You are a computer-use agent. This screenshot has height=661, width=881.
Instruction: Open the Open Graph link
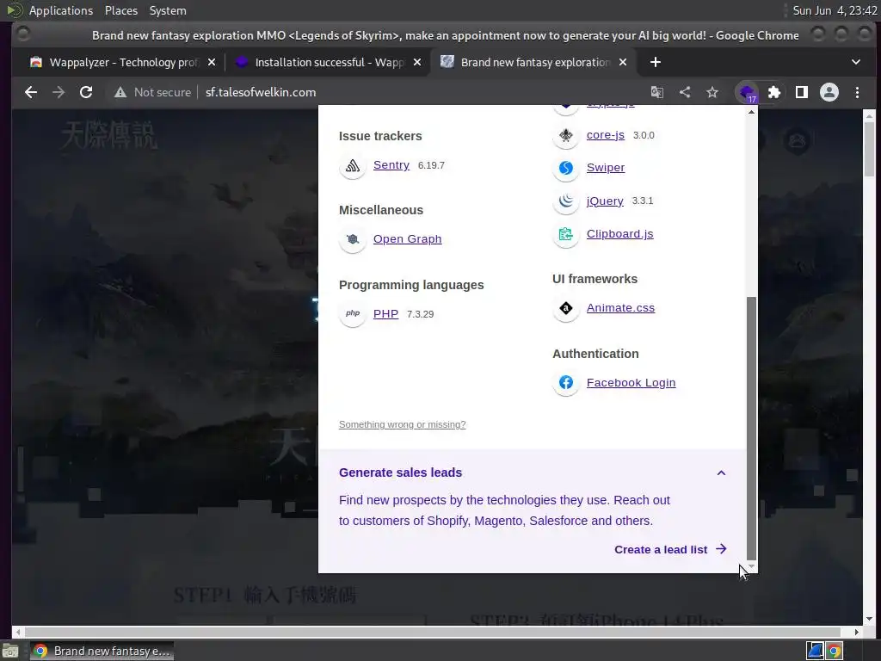coord(407,239)
